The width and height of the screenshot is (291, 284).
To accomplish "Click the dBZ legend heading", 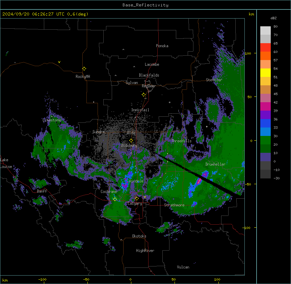I will 273,18.
